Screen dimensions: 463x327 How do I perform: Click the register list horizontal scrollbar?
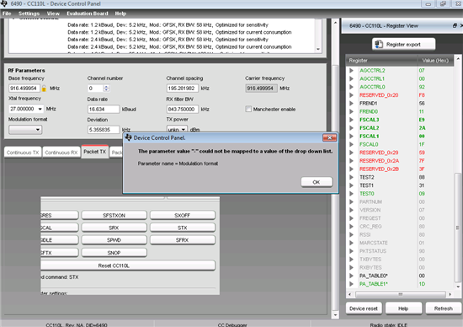(401, 294)
